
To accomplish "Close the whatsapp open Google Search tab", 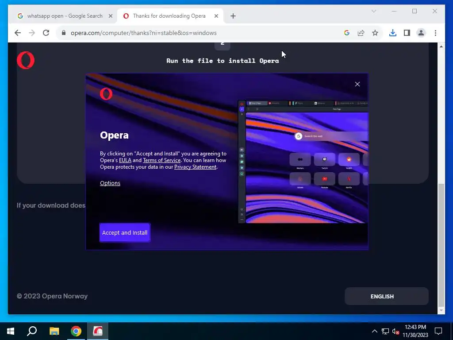I will coord(110,16).
